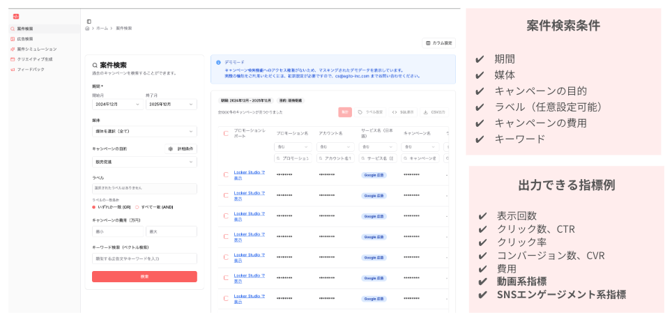The width and height of the screenshot is (672, 317).
Task: Click the キーワード検索 input field
Action: click(x=144, y=258)
